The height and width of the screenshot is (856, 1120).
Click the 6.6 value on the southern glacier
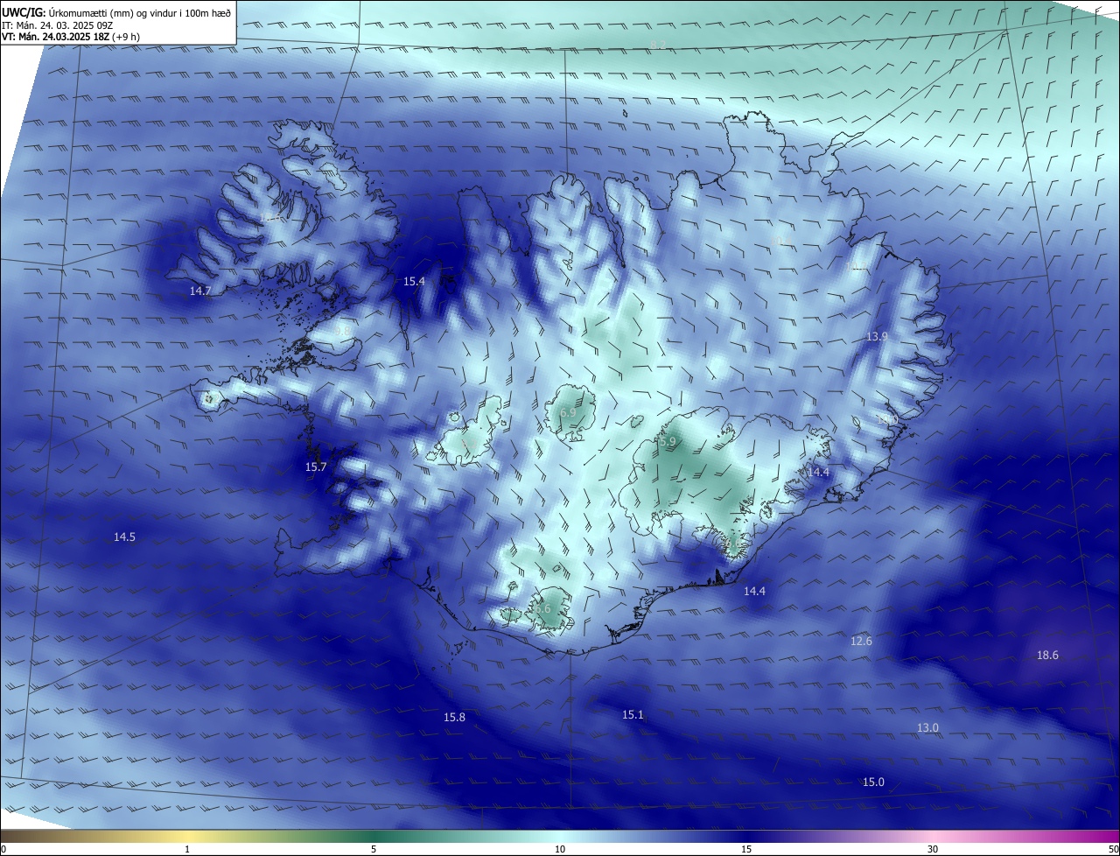[542, 608]
